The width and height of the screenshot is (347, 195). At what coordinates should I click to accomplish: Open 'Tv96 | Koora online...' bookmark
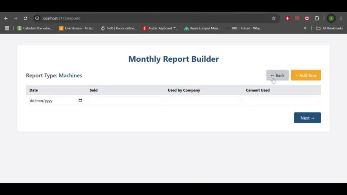(x=119, y=28)
